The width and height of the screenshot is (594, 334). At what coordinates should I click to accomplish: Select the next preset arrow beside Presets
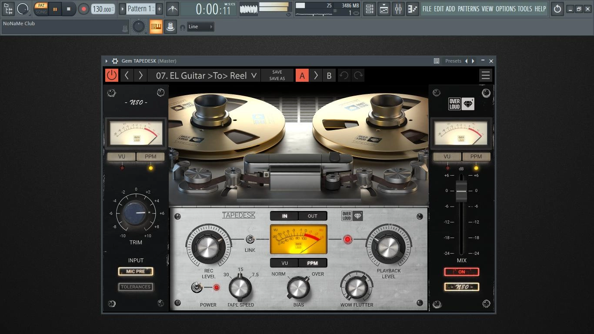(473, 61)
